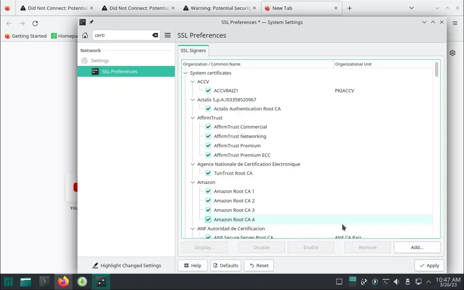Screen dimensions: 464x290
Task: Launch the terminal from taskbar
Action: pyautogui.click(x=44, y=282)
